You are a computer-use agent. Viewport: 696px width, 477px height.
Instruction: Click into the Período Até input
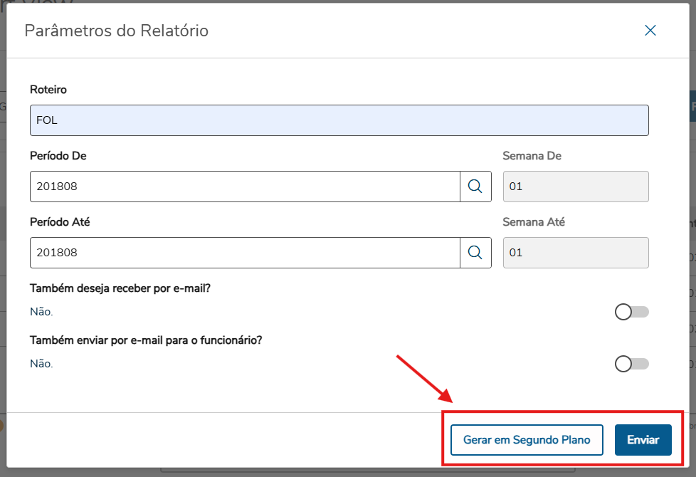(x=245, y=253)
